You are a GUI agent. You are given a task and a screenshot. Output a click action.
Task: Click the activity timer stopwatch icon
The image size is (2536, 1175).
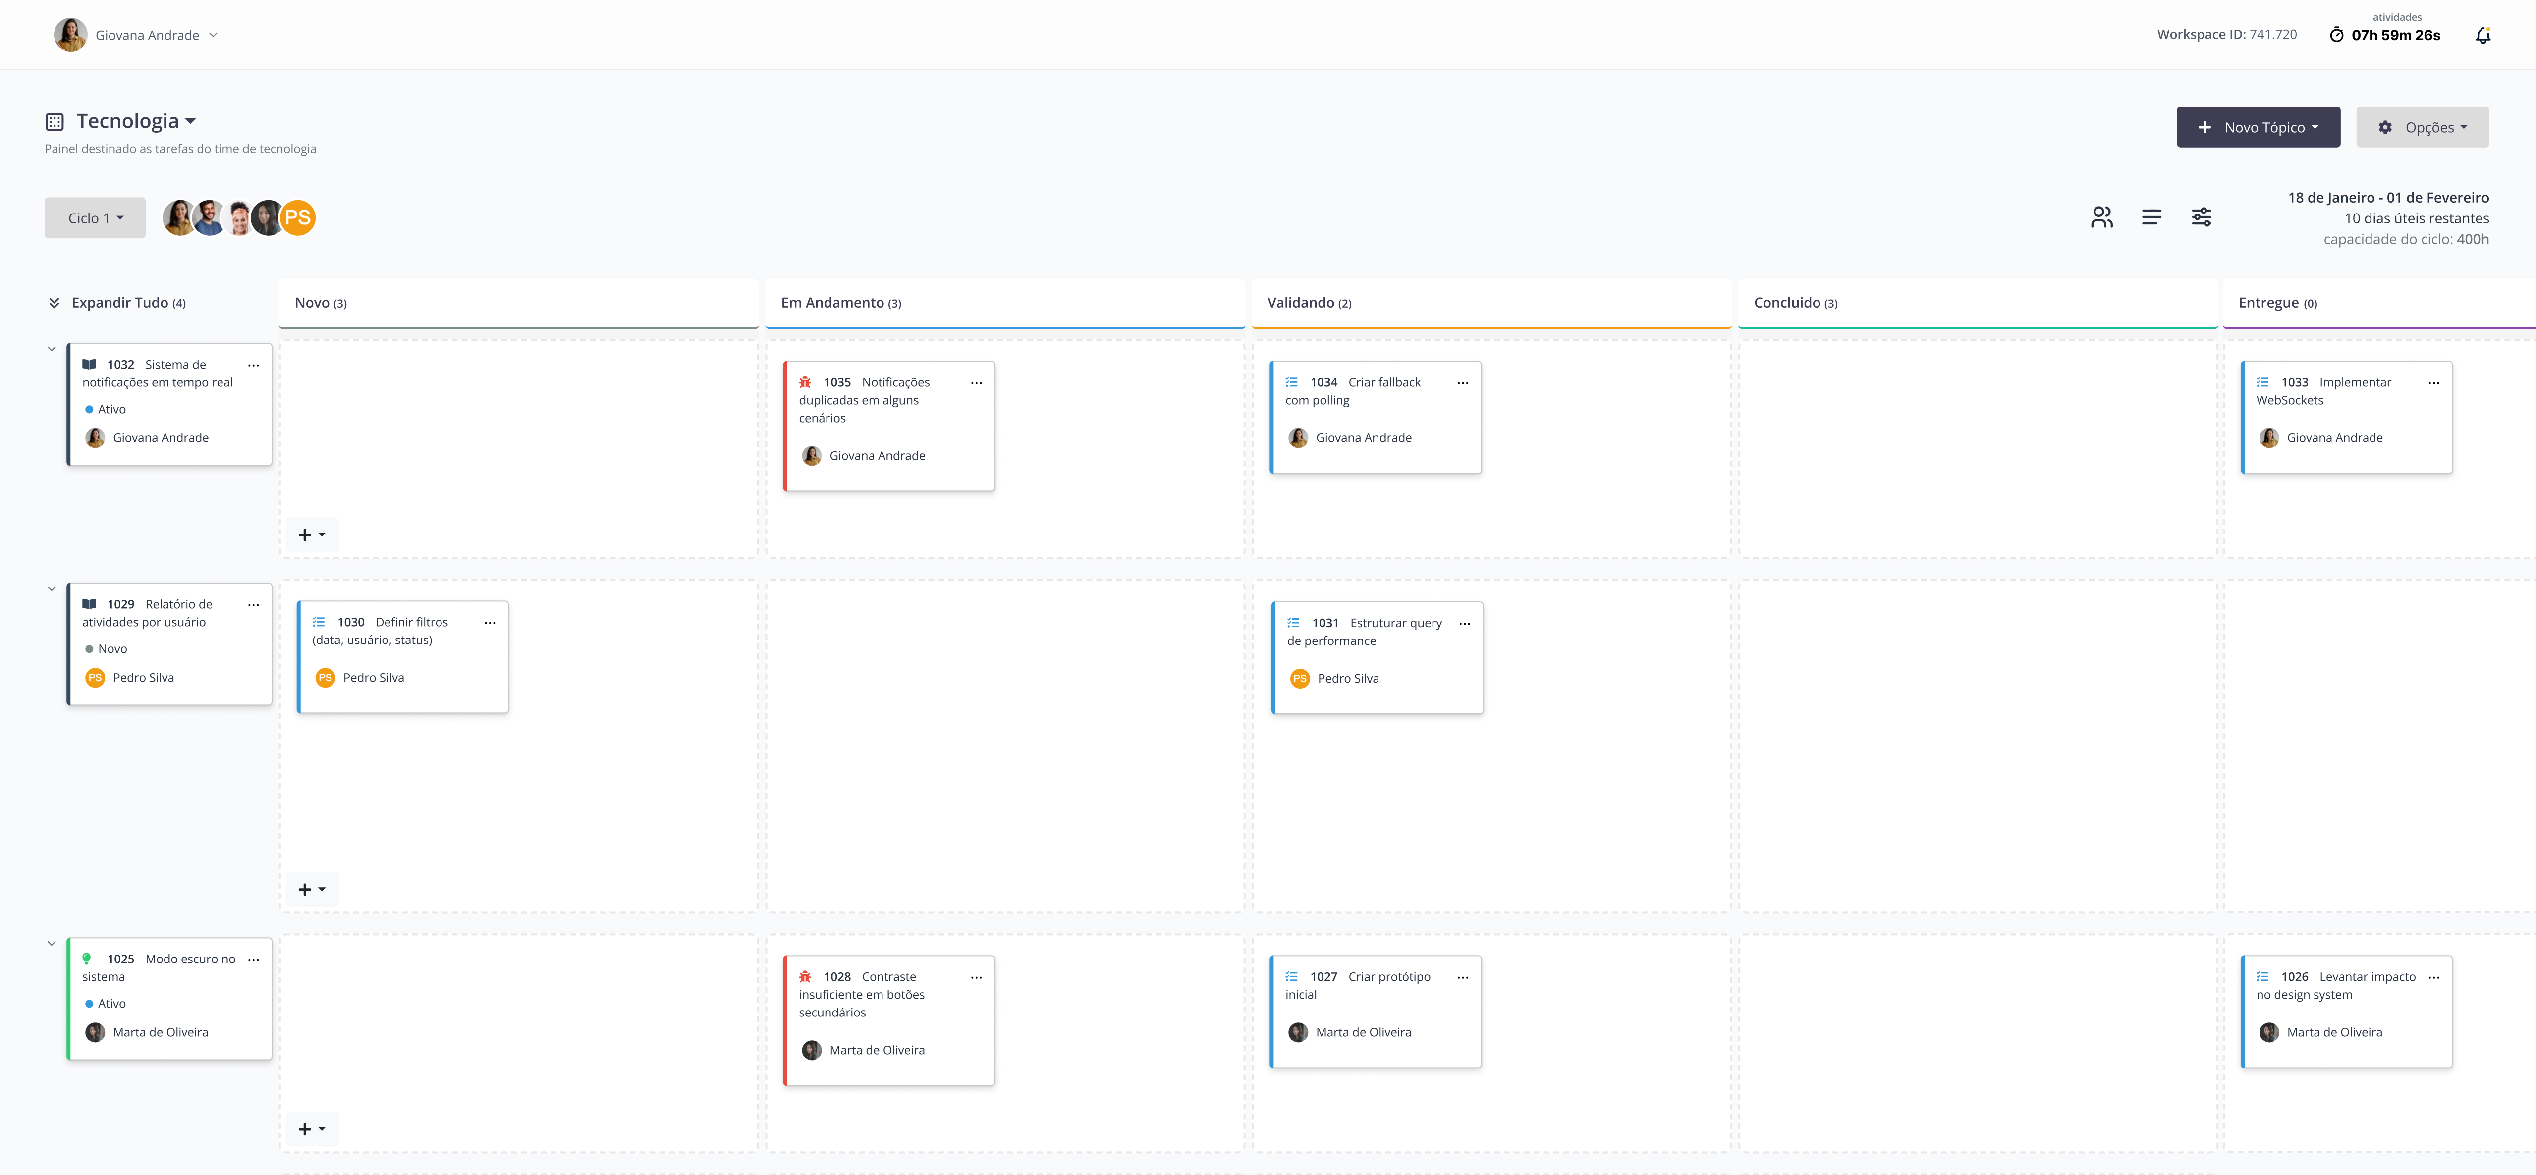tap(2336, 36)
